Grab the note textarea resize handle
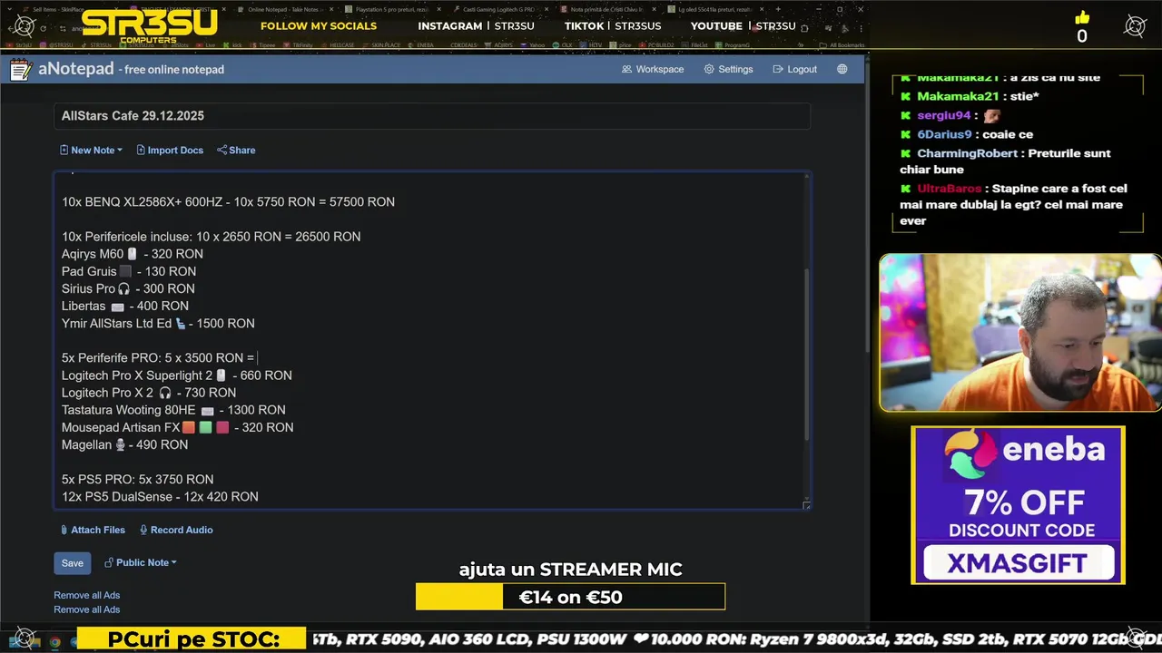Image resolution: width=1162 pixels, height=653 pixels. [x=806, y=504]
